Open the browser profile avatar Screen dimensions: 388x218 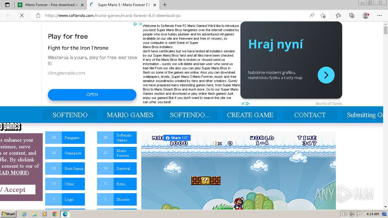pyautogui.click(x=366, y=15)
